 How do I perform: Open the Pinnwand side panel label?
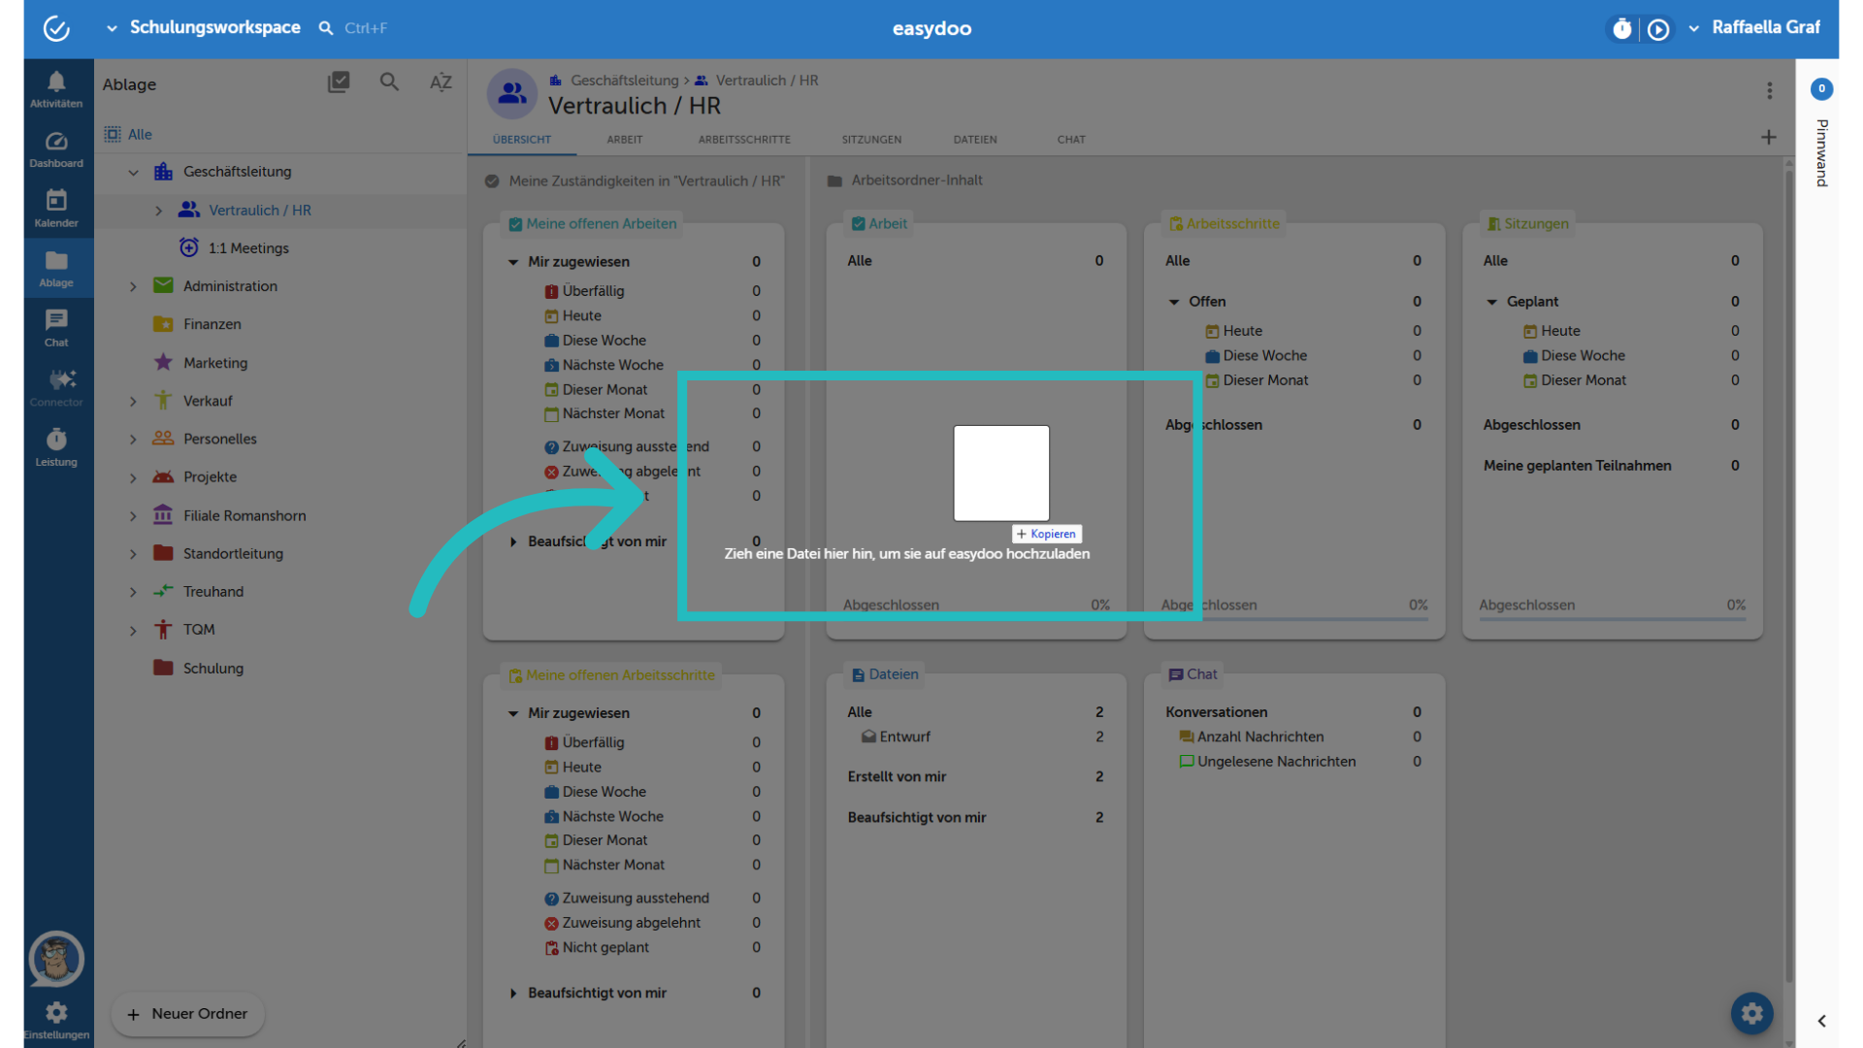pos(1822,153)
